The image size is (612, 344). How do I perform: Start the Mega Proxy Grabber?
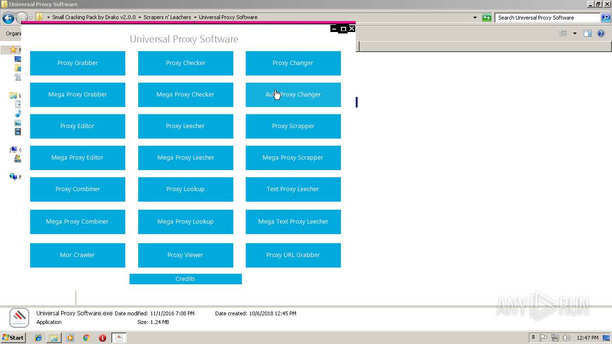tap(77, 95)
